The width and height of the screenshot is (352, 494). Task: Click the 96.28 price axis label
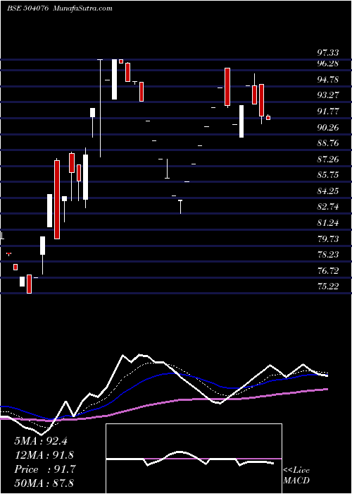click(328, 64)
